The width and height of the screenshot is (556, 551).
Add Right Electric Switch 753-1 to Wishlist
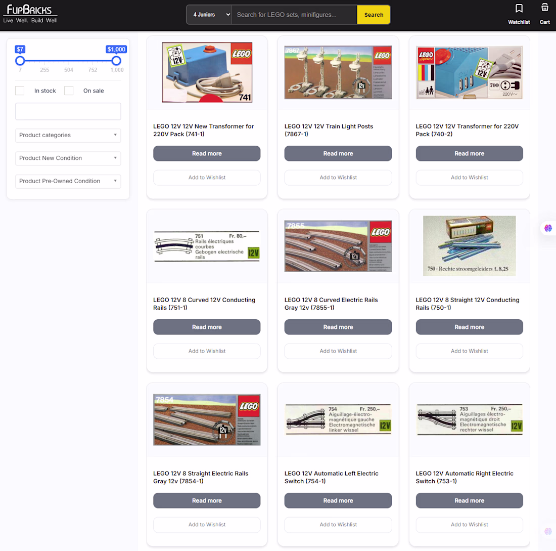click(x=469, y=525)
